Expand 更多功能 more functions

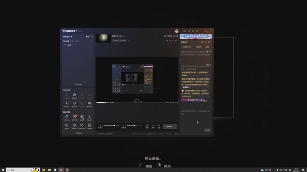tap(78, 133)
